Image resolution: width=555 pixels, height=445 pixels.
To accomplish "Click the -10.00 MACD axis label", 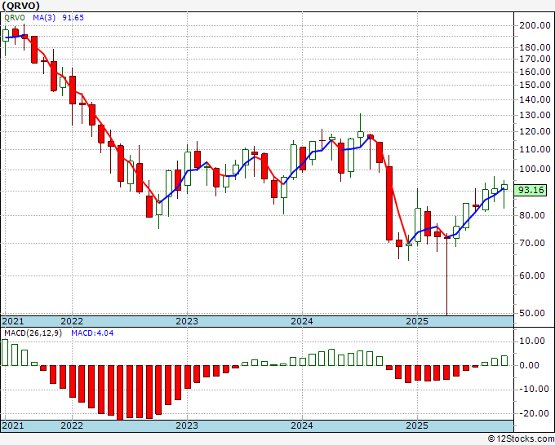I will 532,390.
